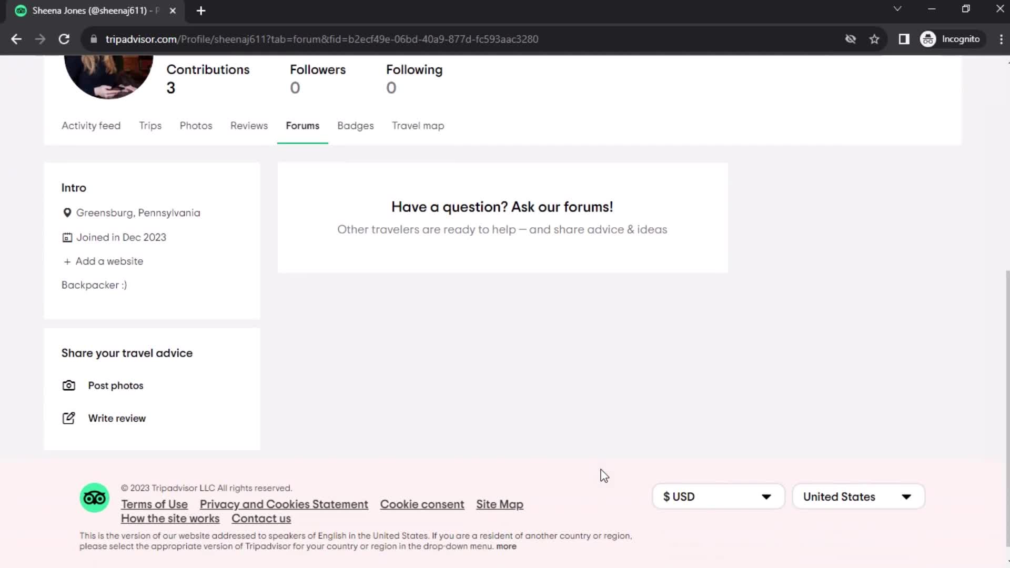The height and width of the screenshot is (568, 1010).
Task: Toggle the browser back navigation arrow
Action: tap(17, 39)
